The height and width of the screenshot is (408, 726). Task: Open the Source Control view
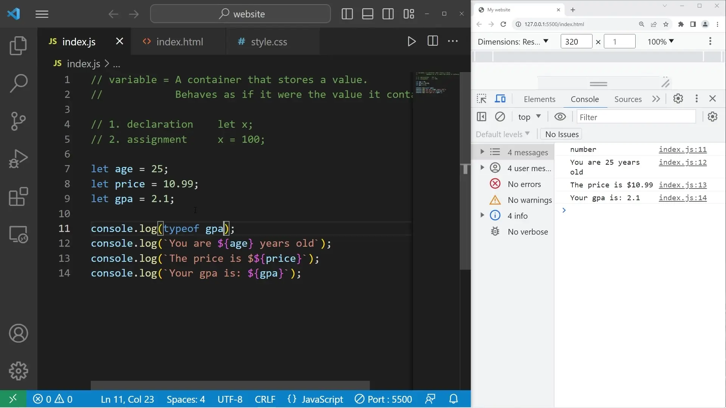click(x=18, y=121)
